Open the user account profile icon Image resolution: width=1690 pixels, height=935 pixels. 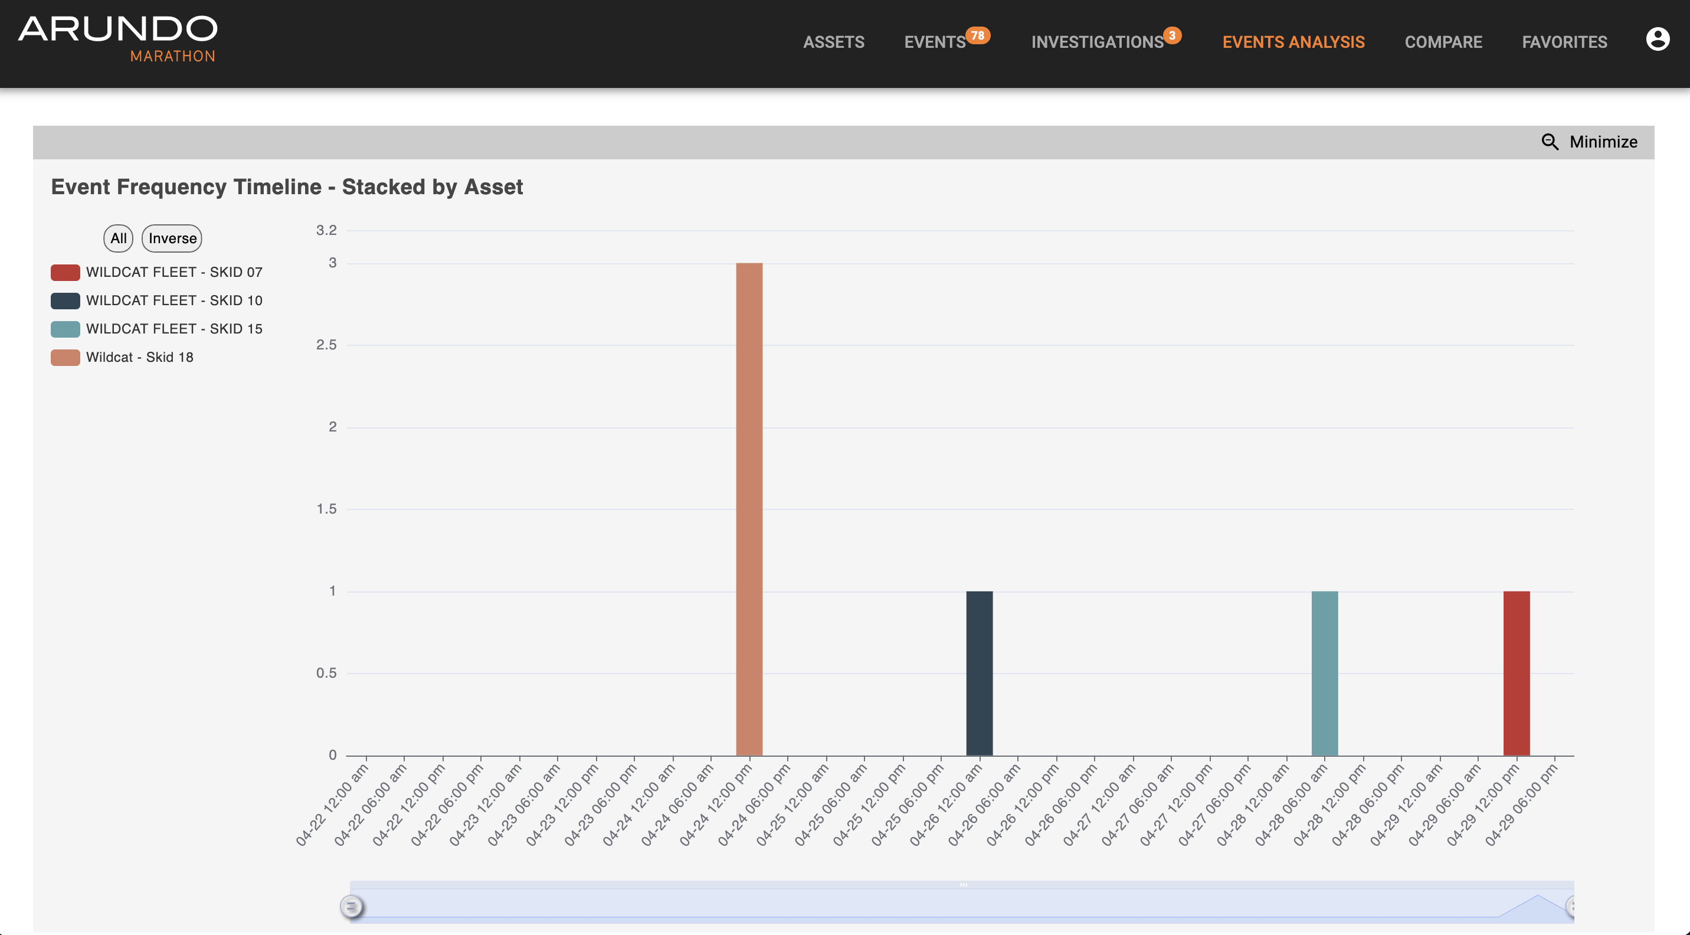[1659, 40]
